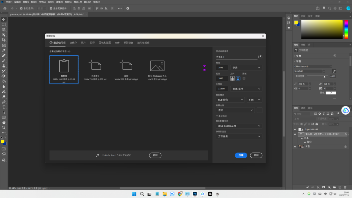Viewport: 352px width, 198px height.
Task: Open File Explorer from the taskbar
Action: [165, 194]
